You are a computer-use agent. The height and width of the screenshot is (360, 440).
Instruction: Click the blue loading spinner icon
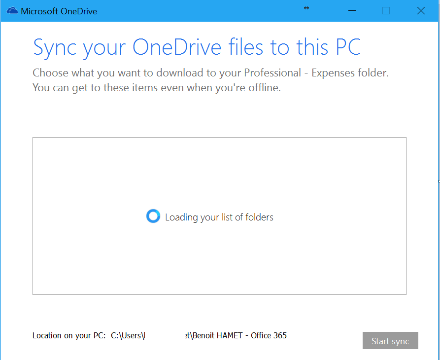pyautogui.click(x=153, y=216)
